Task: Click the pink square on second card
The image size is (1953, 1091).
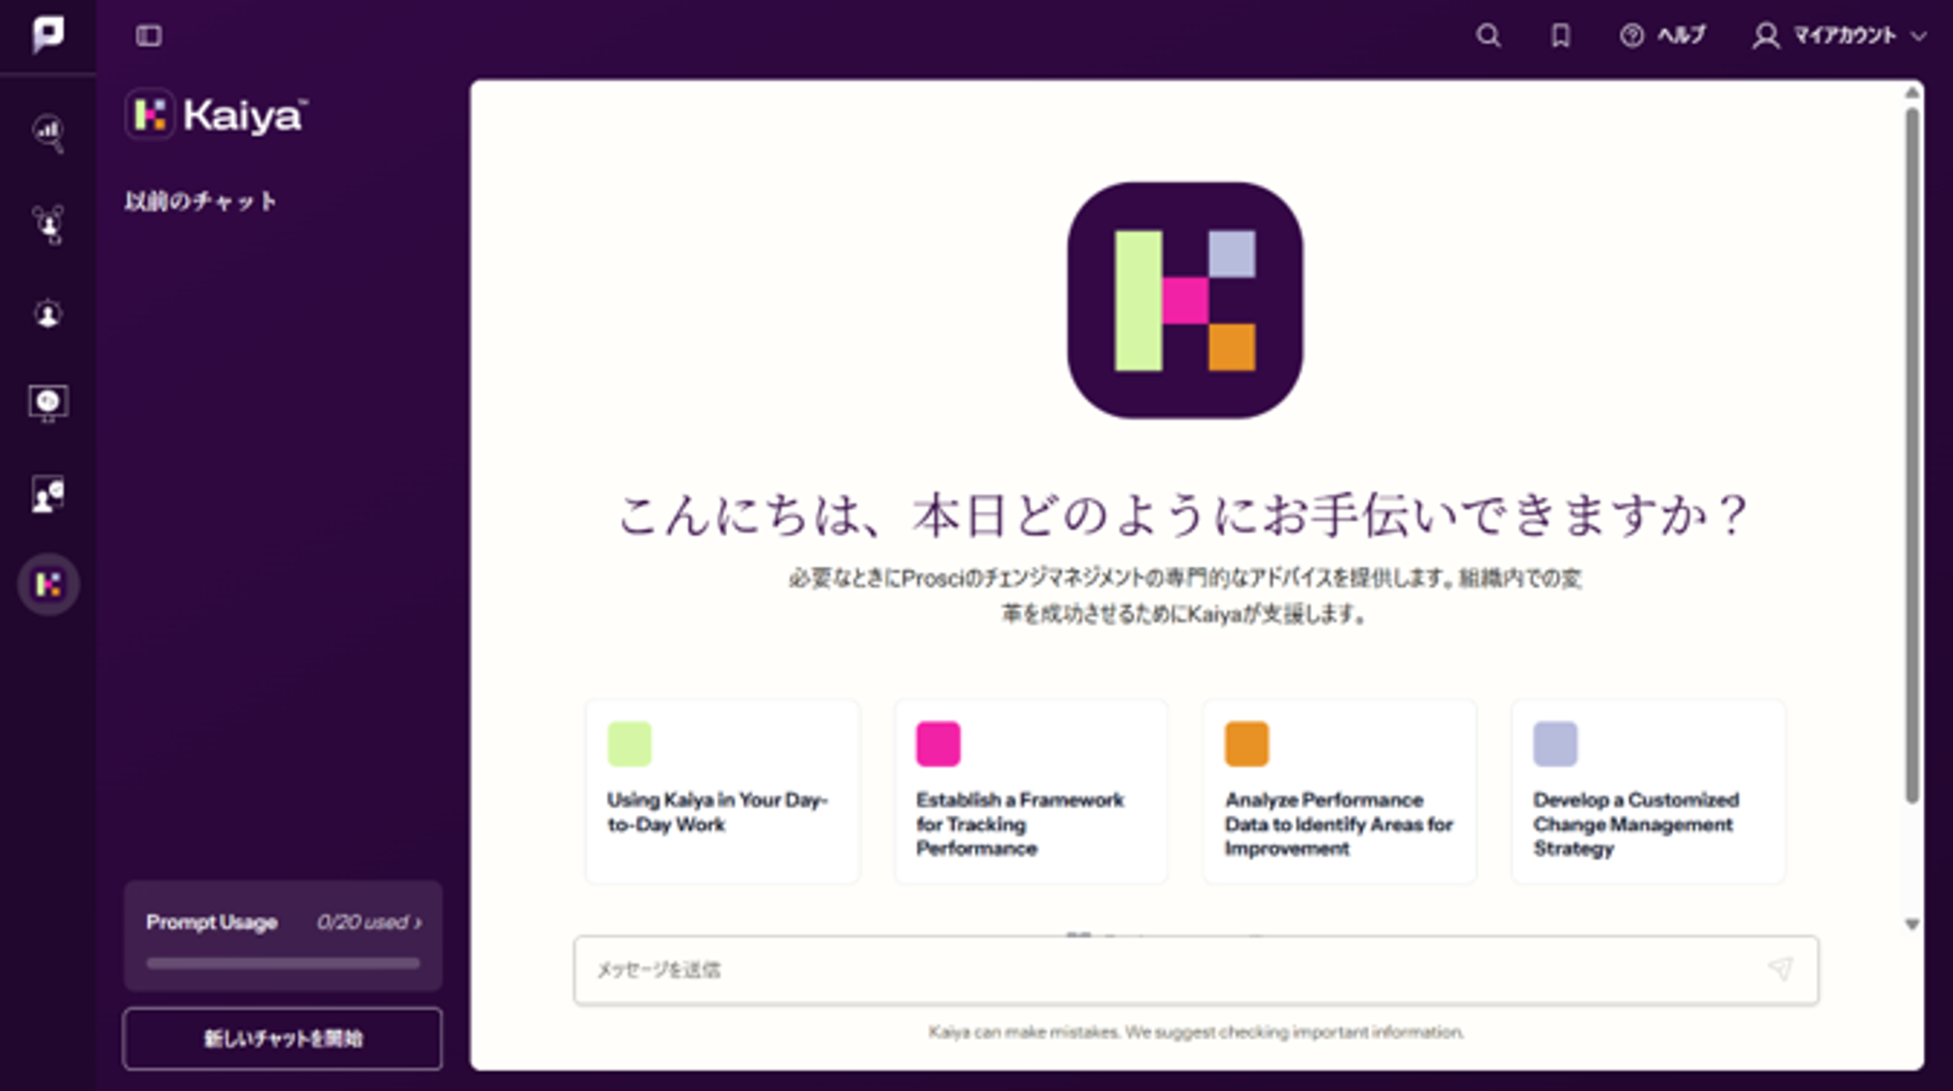Action: 938,744
